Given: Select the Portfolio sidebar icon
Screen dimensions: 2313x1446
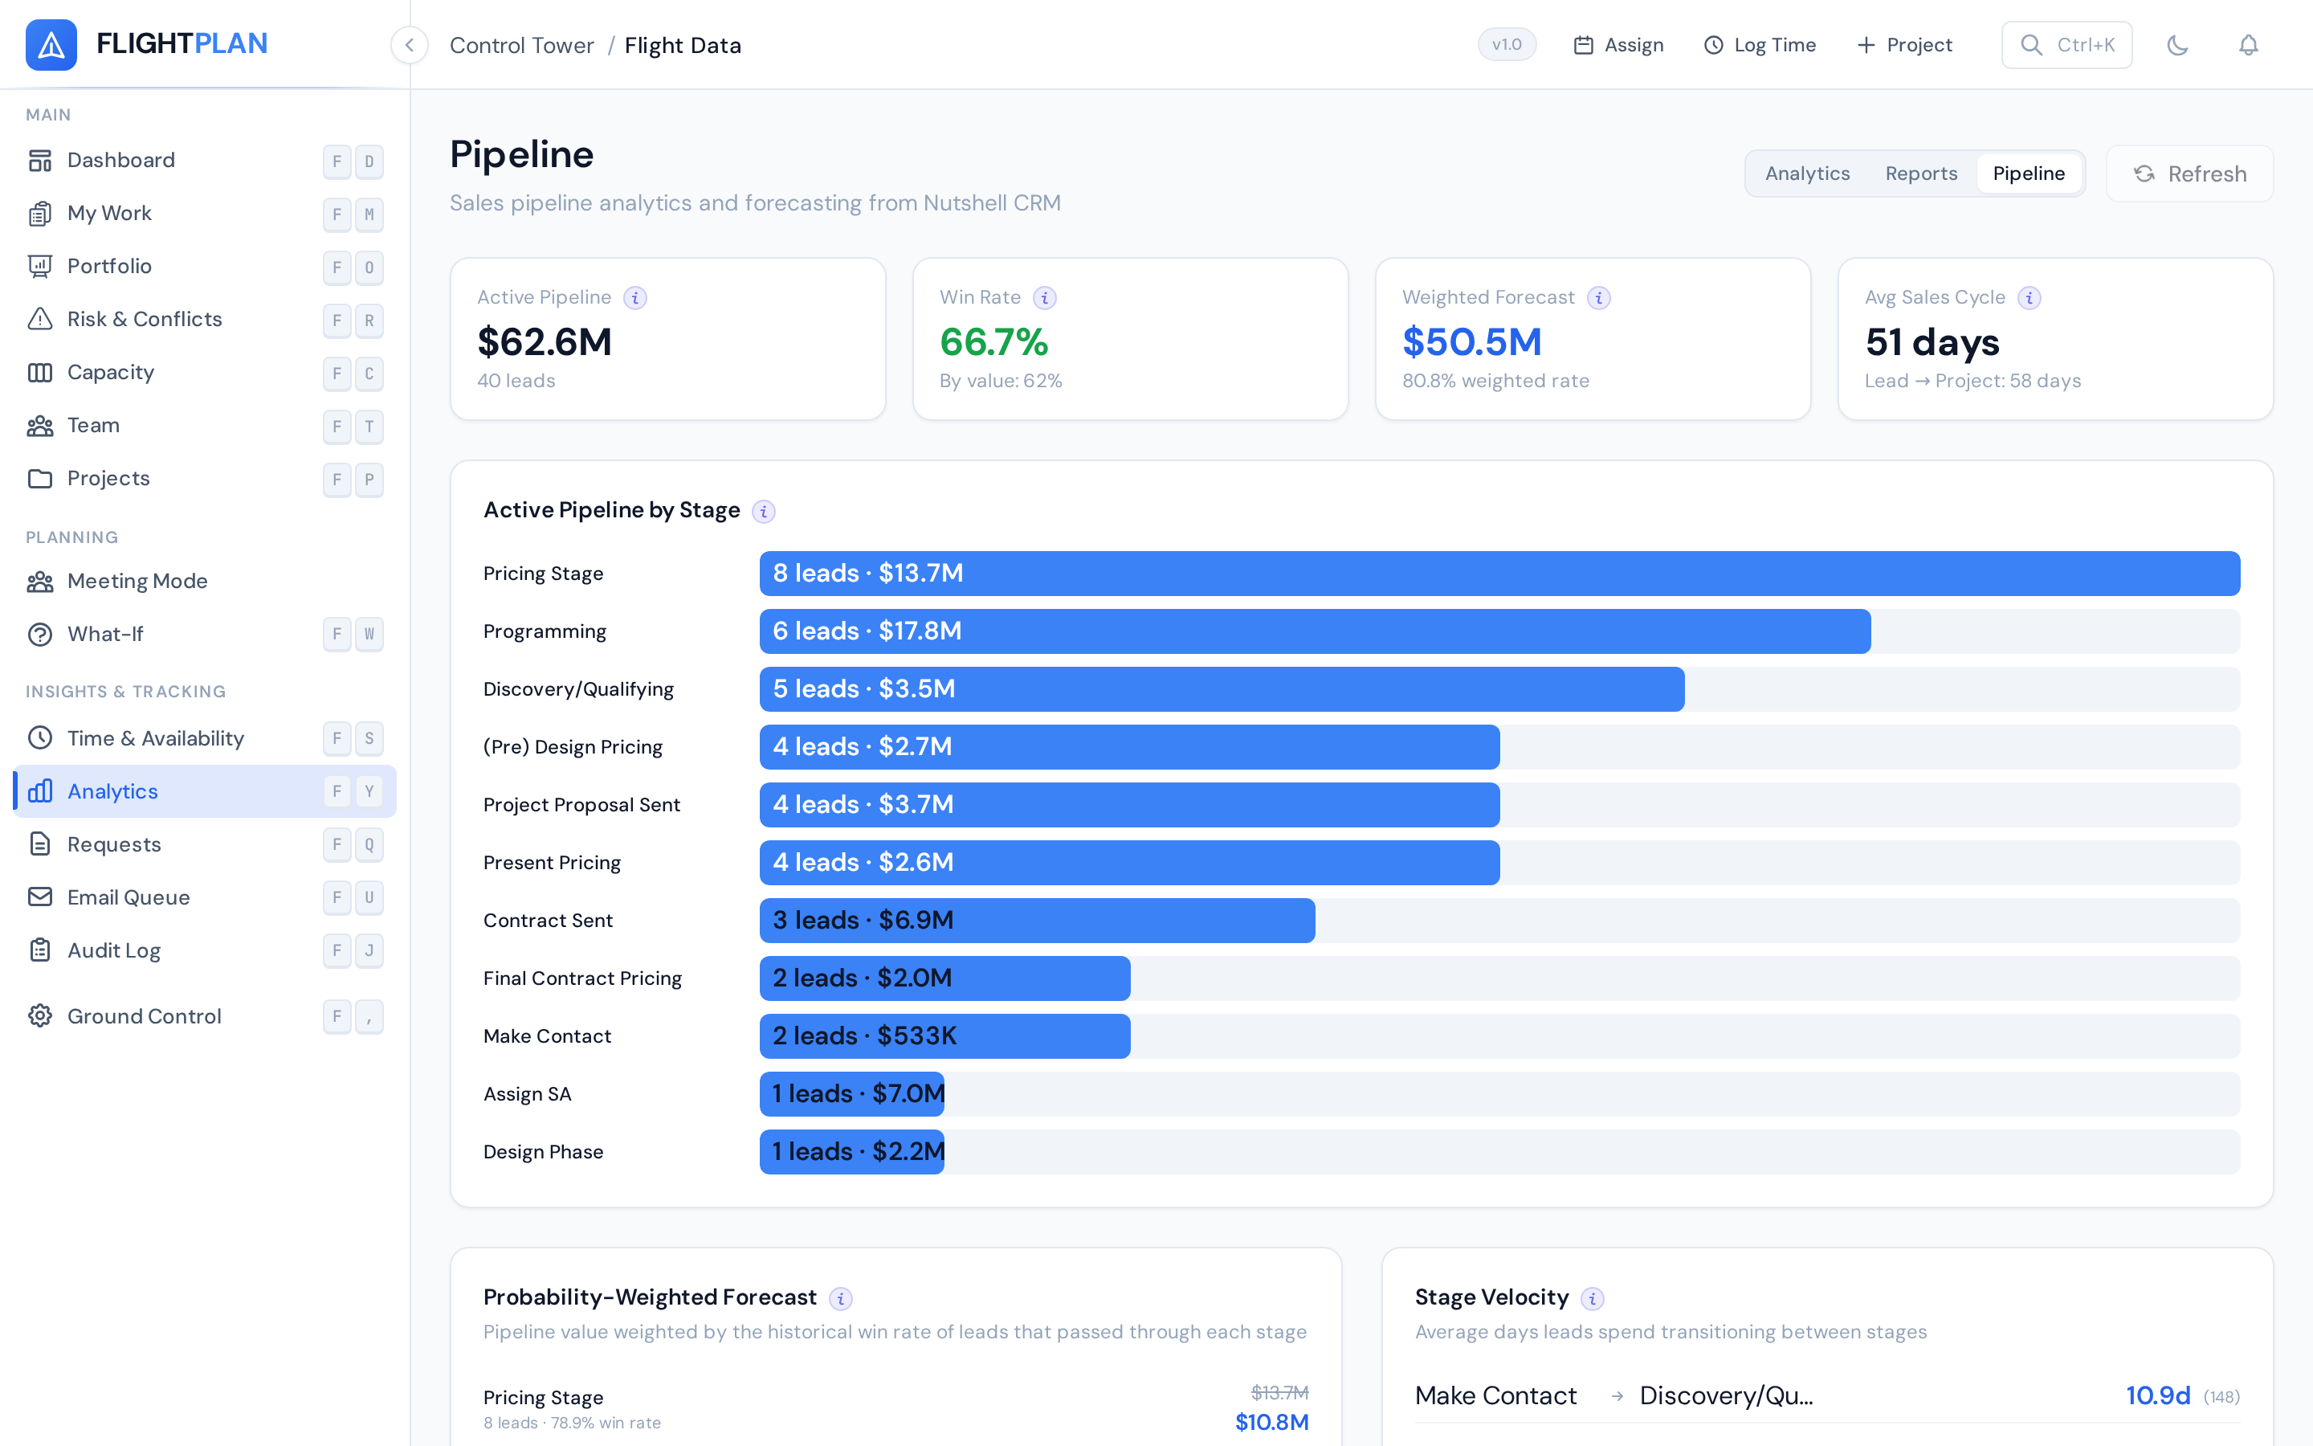Looking at the screenshot, I should point(40,267).
